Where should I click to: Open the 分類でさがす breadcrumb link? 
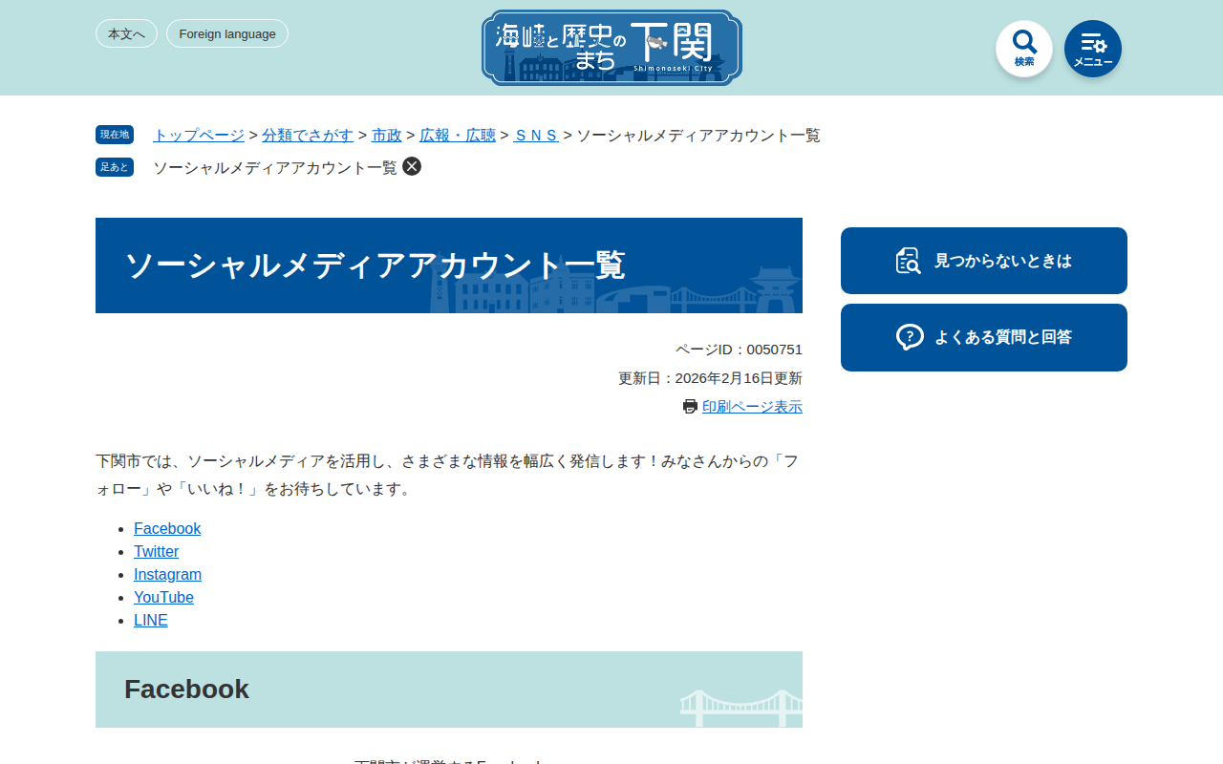point(308,136)
